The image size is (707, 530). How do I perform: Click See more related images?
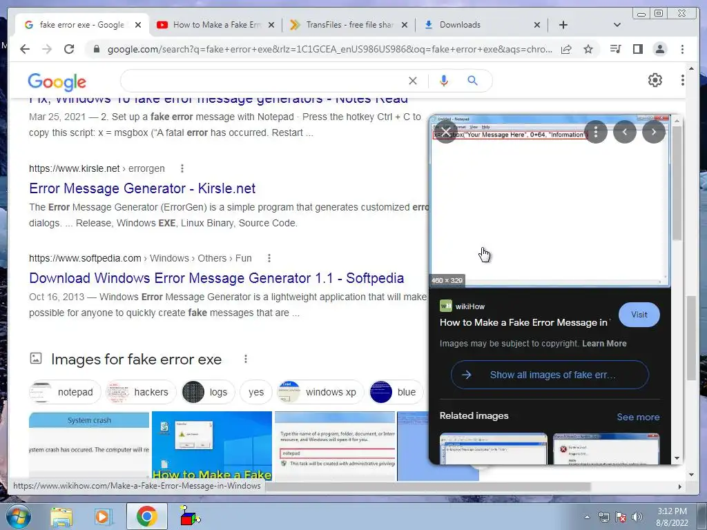(x=638, y=417)
